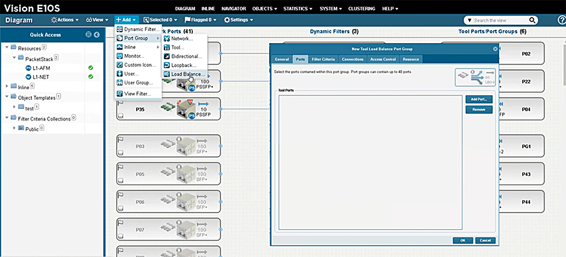Image resolution: width=566 pixels, height=257 pixels.
Task: Click the Load Balance port group icon
Action: point(167,74)
